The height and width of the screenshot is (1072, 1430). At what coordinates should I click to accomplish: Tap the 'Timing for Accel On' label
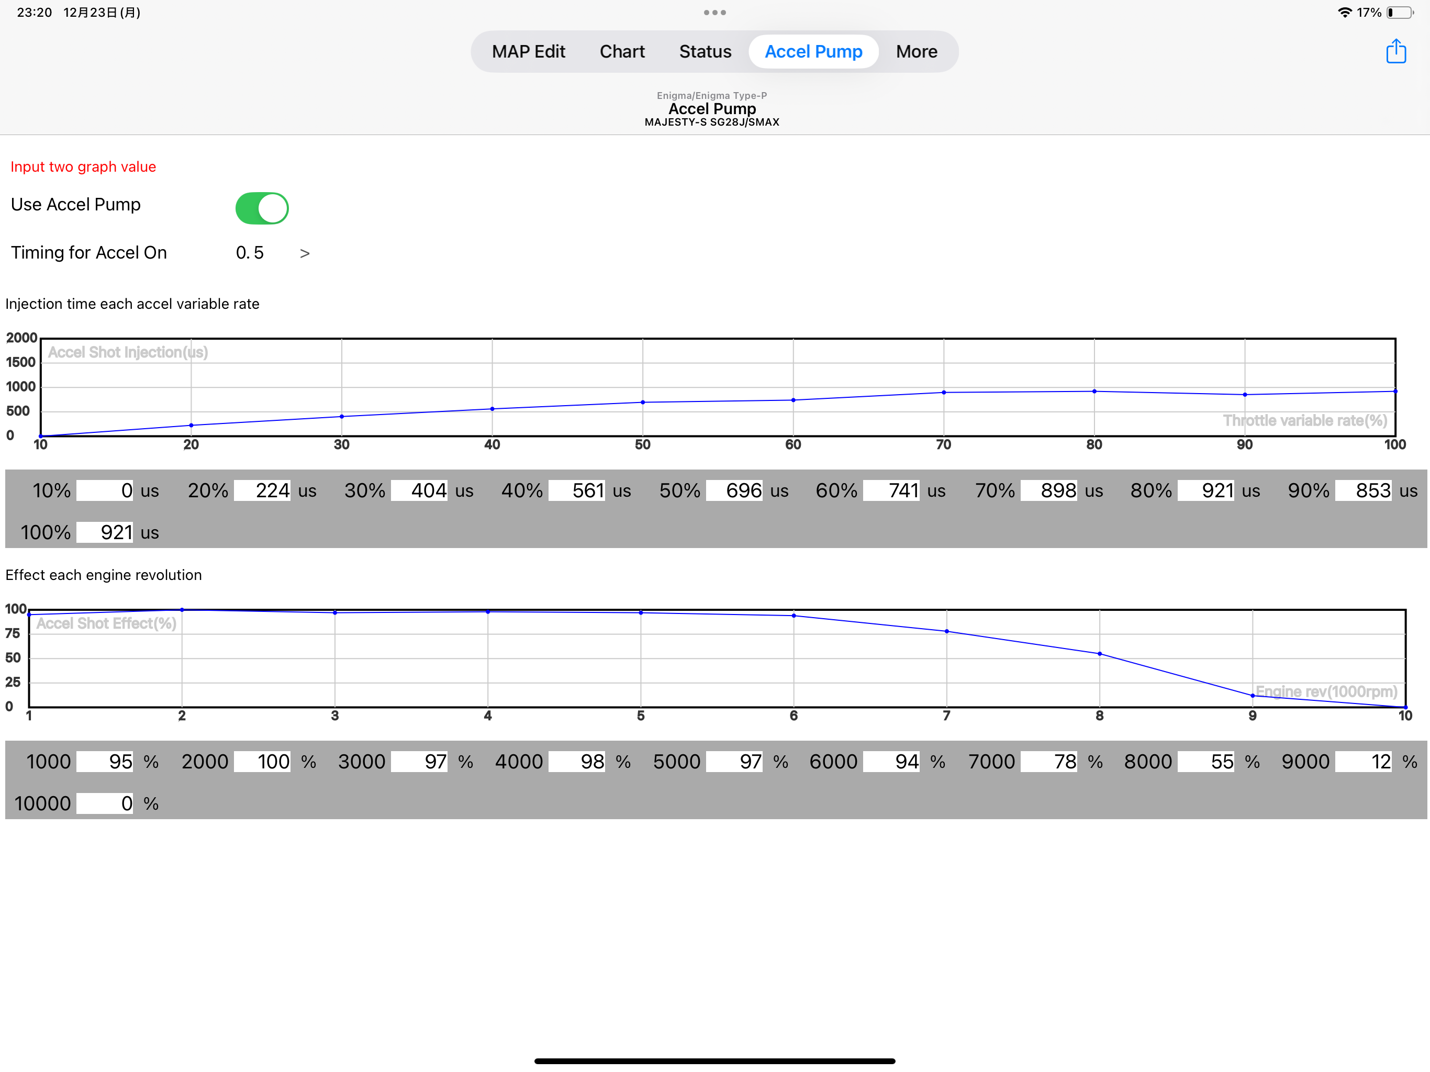coord(88,252)
